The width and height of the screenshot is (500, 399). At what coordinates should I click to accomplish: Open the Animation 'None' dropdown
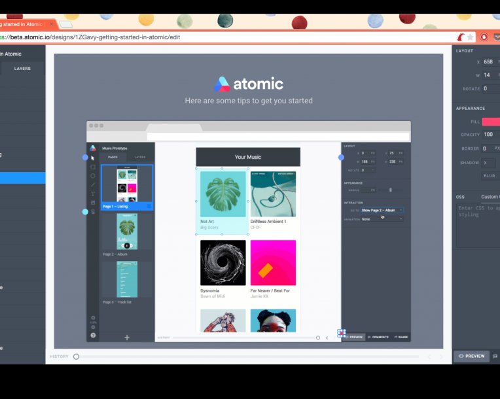[382, 219]
